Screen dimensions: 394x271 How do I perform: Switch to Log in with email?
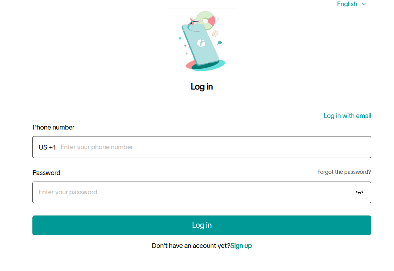tap(347, 116)
